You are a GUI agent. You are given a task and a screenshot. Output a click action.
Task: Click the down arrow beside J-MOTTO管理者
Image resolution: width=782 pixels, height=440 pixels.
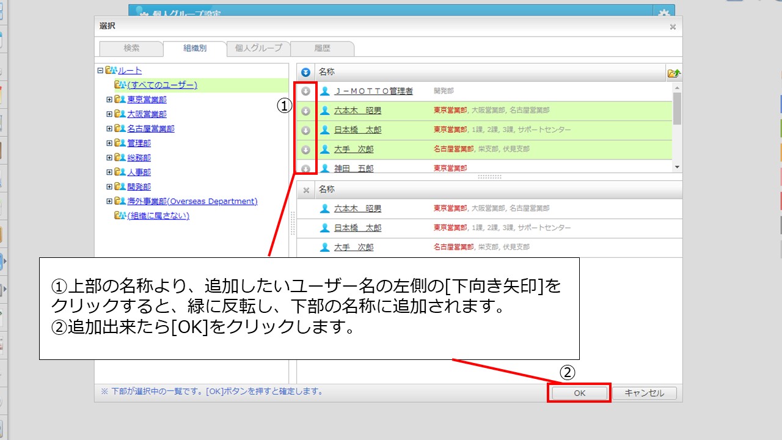pyautogui.click(x=306, y=91)
